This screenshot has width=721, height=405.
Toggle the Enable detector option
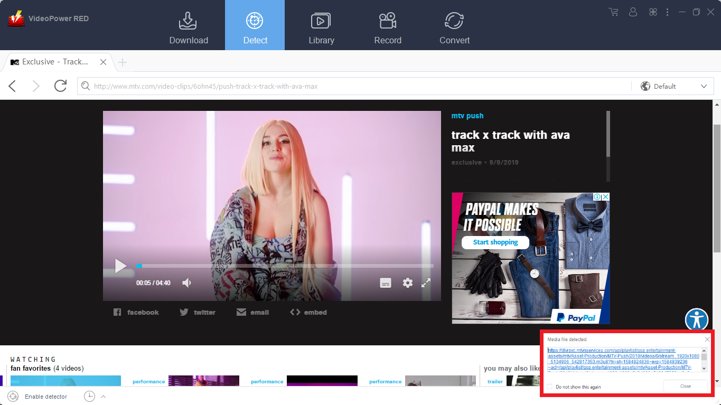[x=38, y=397]
